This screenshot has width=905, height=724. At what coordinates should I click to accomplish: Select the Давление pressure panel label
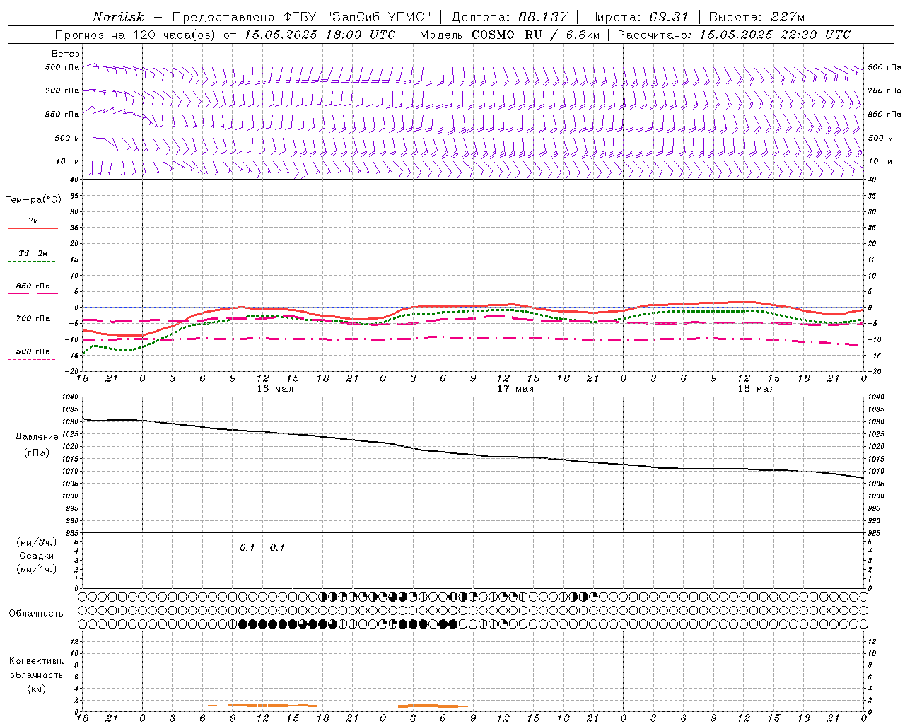pyautogui.click(x=37, y=437)
